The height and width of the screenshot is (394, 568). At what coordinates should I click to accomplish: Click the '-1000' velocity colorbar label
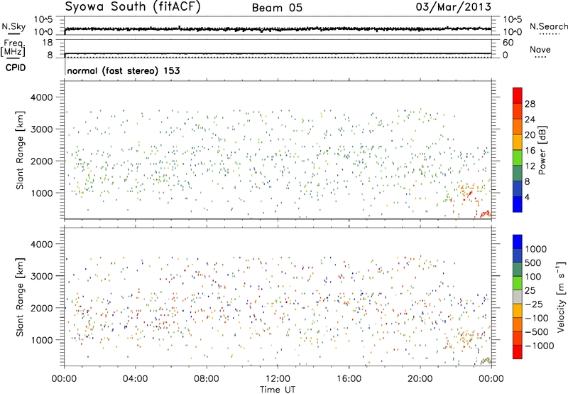point(539,346)
